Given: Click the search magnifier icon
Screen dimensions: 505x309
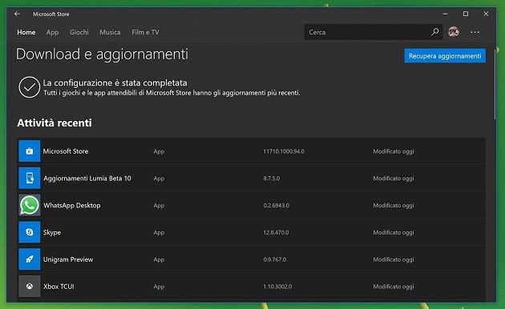Looking at the screenshot, I should (435, 32).
